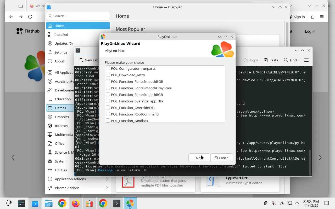335x209 pixels.
Task: Expand the Application Addons chevron
Action: [107, 179]
